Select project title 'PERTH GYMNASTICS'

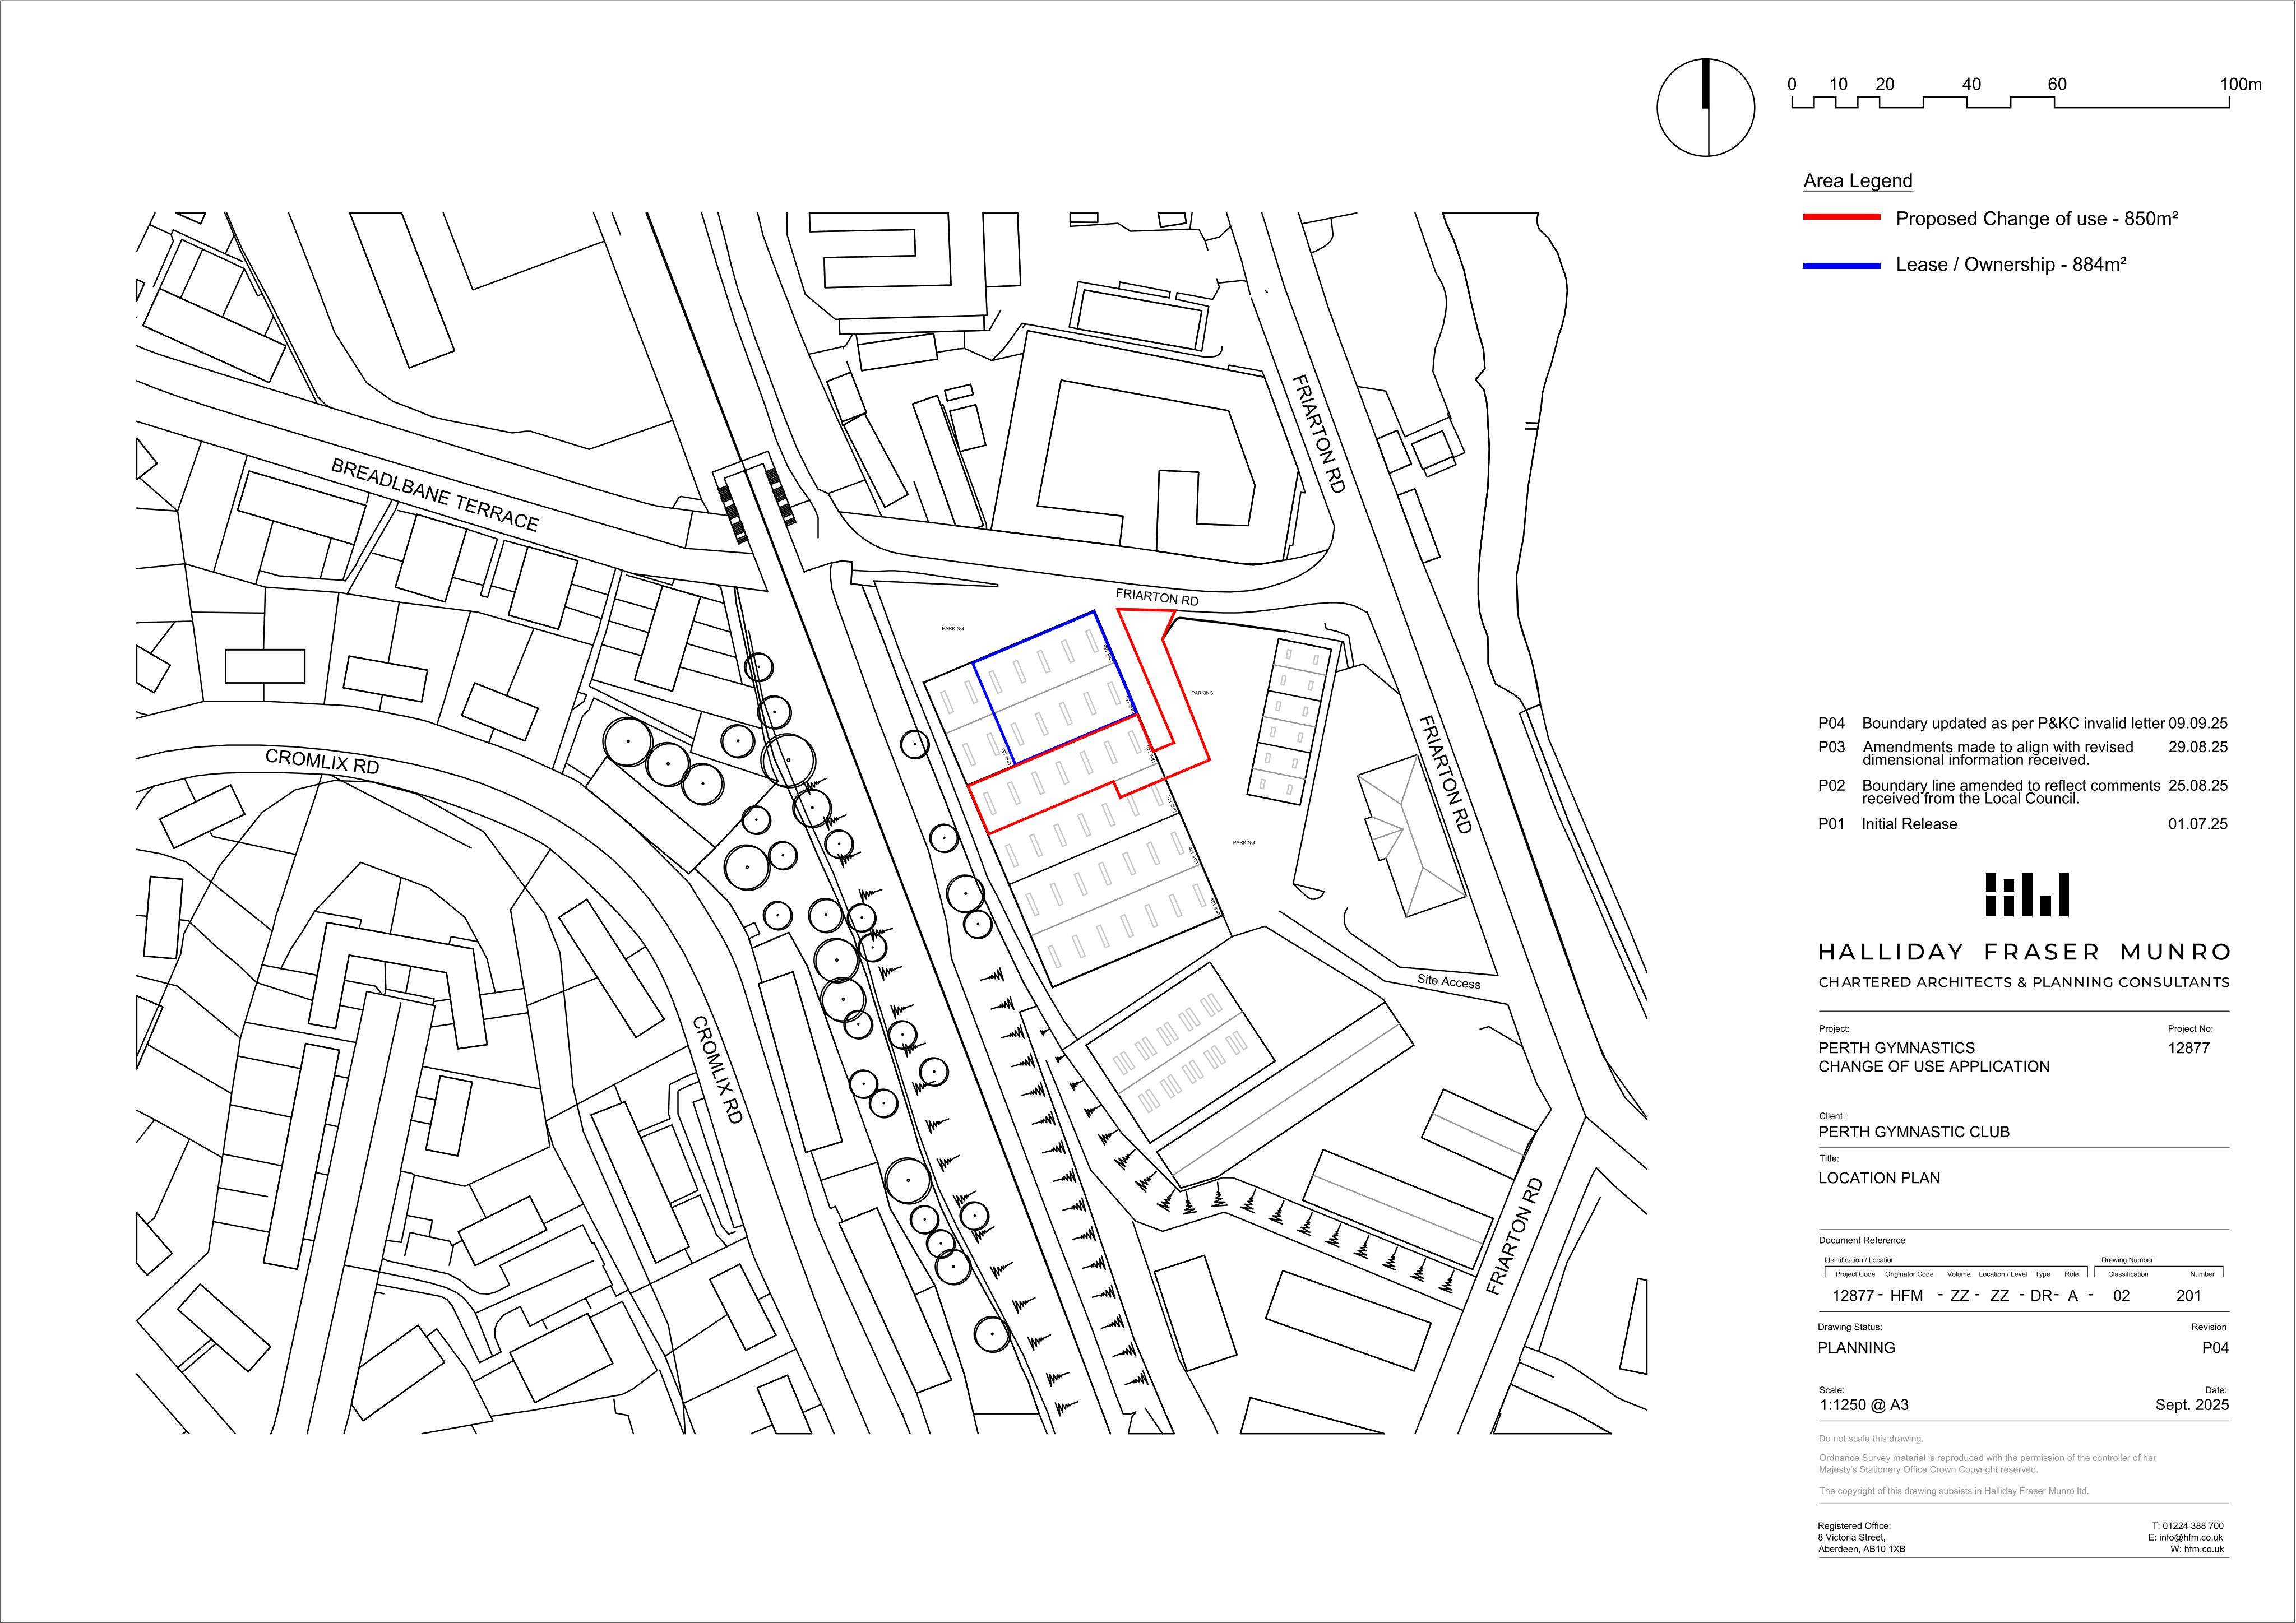coord(1896,1048)
